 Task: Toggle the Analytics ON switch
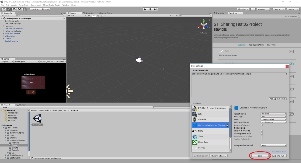click(291, 64)
